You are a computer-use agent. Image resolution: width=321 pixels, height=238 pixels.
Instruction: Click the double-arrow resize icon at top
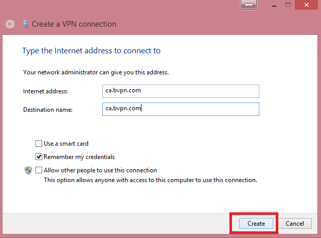[x=248, y=4]
